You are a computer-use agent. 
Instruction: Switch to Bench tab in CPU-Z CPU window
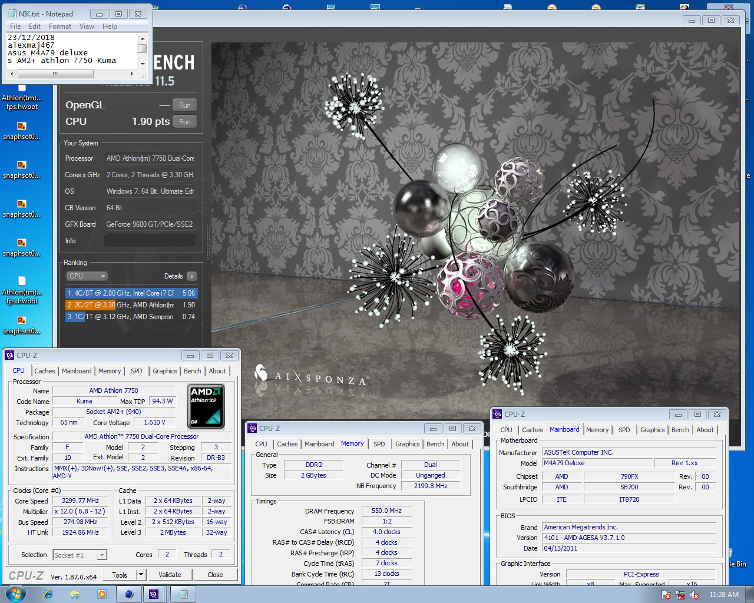point(193,371)
